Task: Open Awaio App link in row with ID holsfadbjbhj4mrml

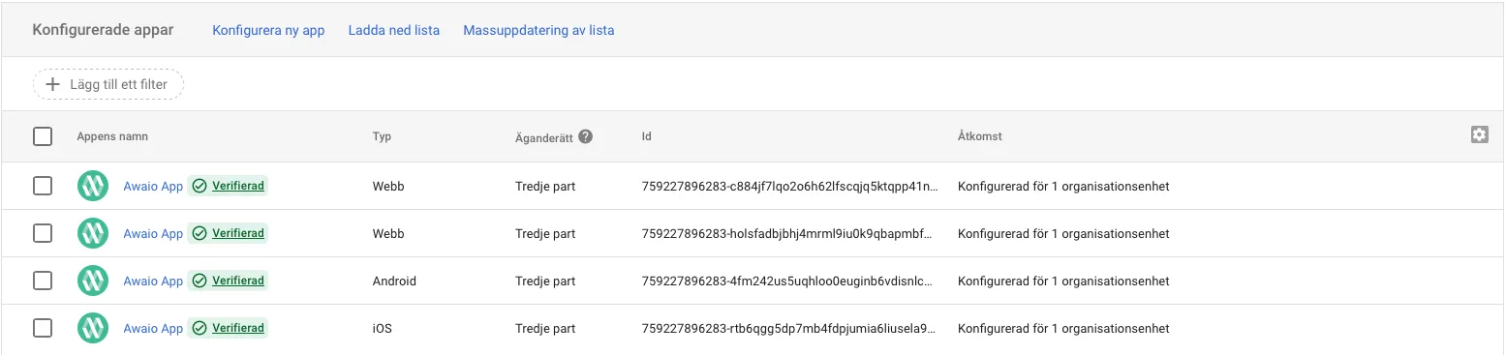Action: (153, 234)
